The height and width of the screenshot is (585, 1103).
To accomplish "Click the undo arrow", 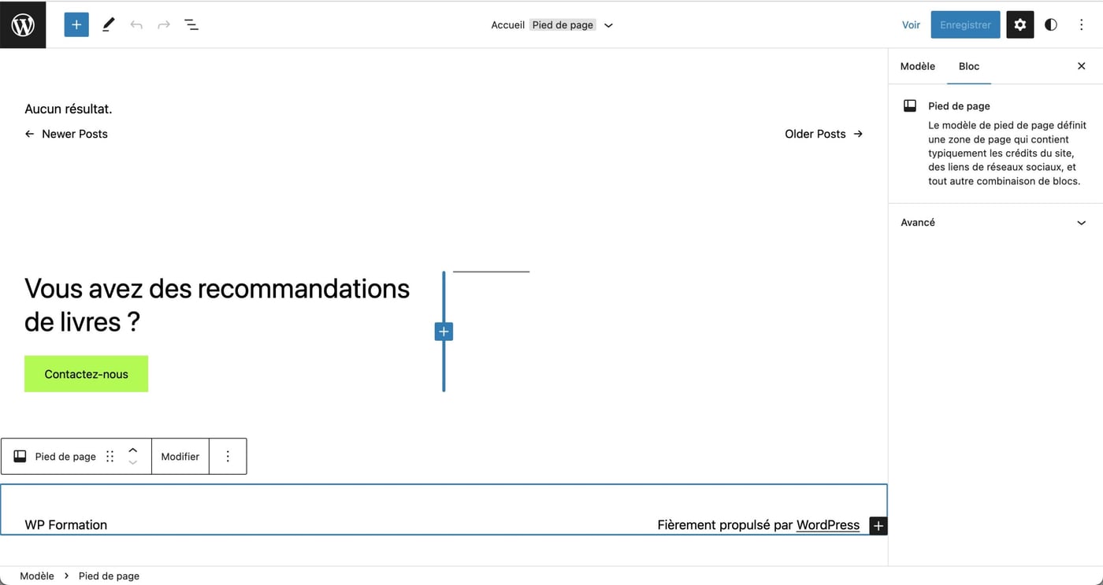I will click(136, 24).
